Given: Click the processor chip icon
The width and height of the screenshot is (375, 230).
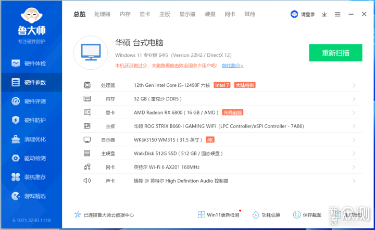Looking at the screenshot, I should [x=87, y=85].
